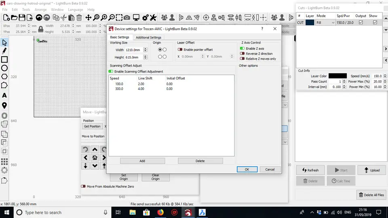This screenshot has height=218, width=388.
Task: Activate the Pan/move view tool
Action: click(x=89, y=17)
